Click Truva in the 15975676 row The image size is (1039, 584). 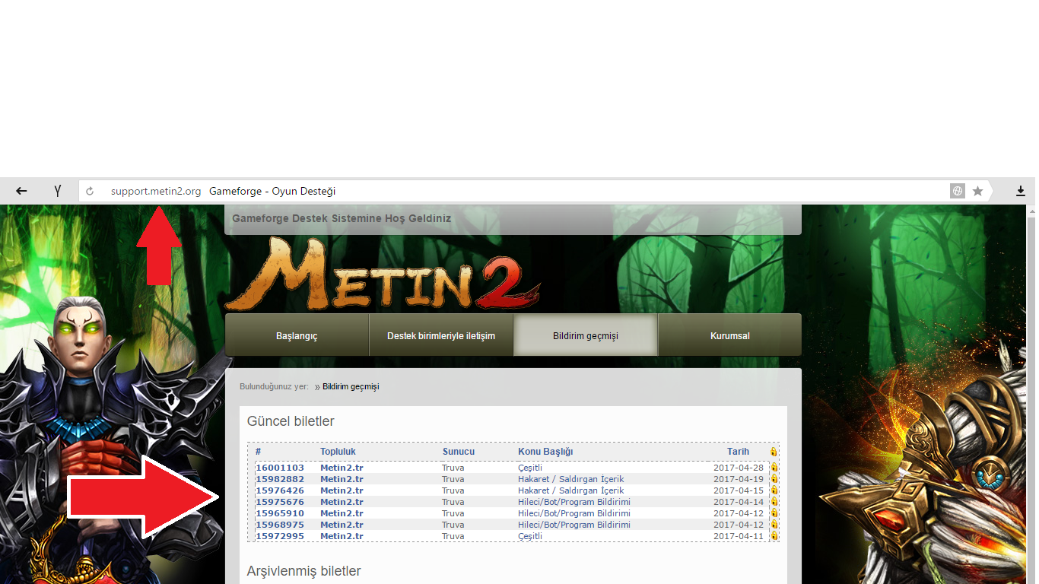[x=453, y=502]
